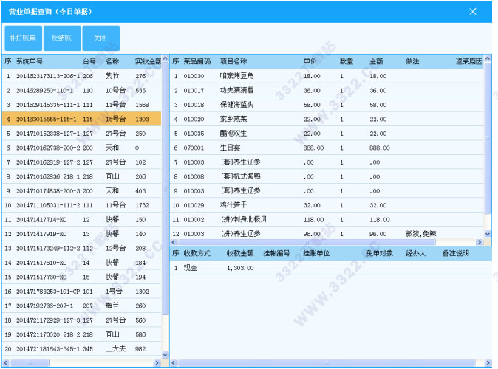
Task: Click the 收款方式 column header
Action: (197, 253)
